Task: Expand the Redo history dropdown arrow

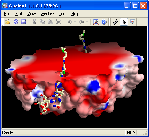Action: pyautogui.click(x=87, y=22)
